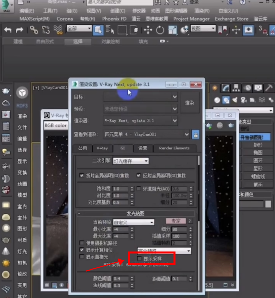The height and width of the screenshot is (298, 275).
Task: Select the Rotate tool
Action: point(160,30)
